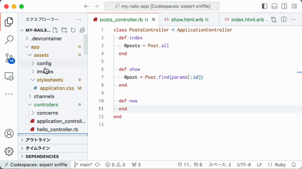Screen dimensions: 302x169
Task: Switch to index.html.erb tab
Action: click(244, 20)
